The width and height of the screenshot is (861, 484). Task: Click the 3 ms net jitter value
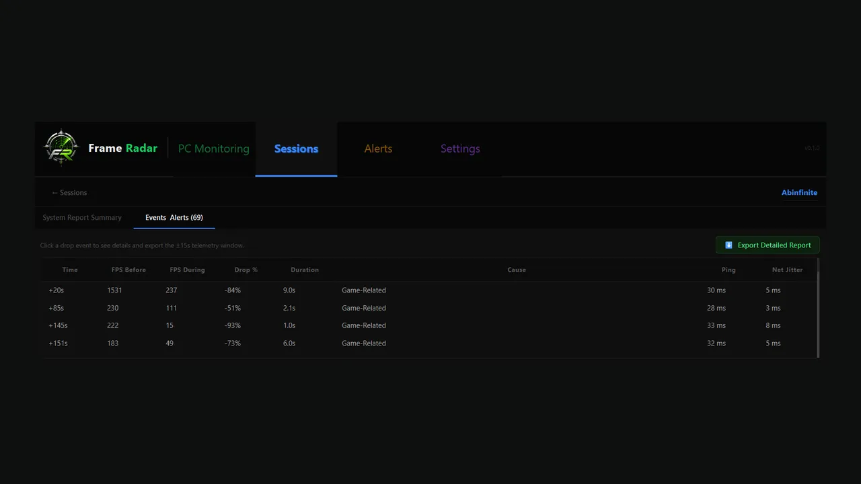click(773, 308)
